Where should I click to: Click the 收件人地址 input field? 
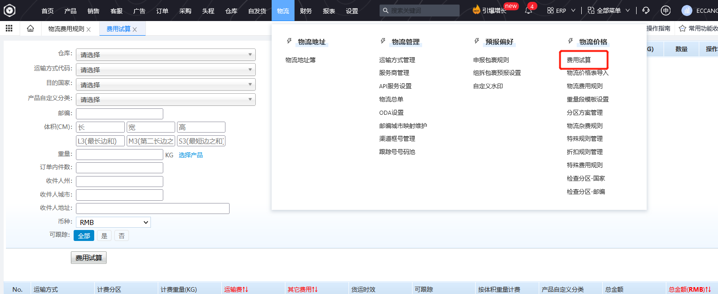coord(153,208)
